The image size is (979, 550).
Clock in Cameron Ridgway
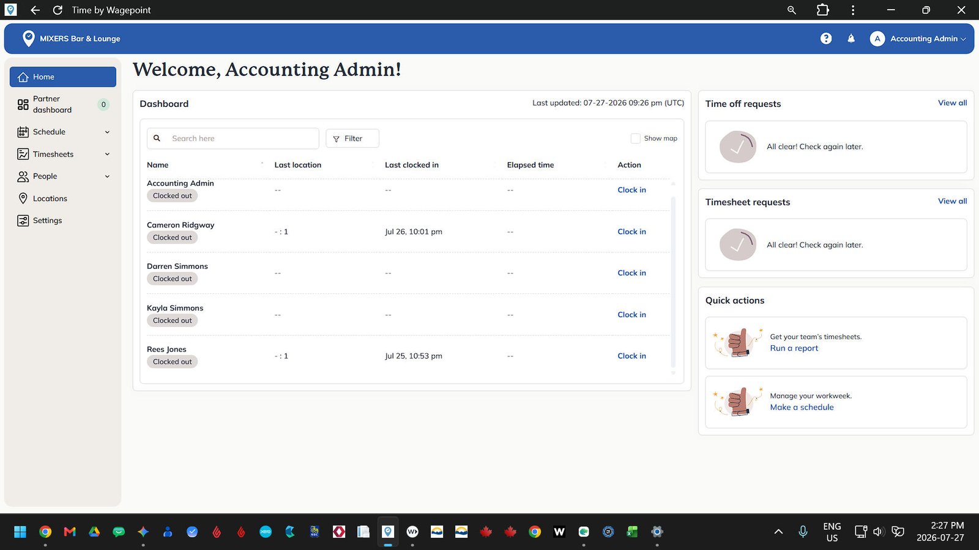pyautogui.click(x=631, y=232)
